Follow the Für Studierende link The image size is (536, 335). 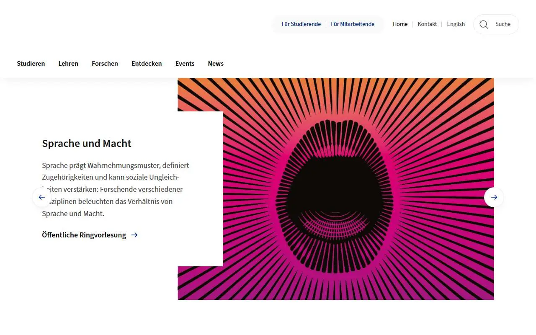click(x=301, y=24)
